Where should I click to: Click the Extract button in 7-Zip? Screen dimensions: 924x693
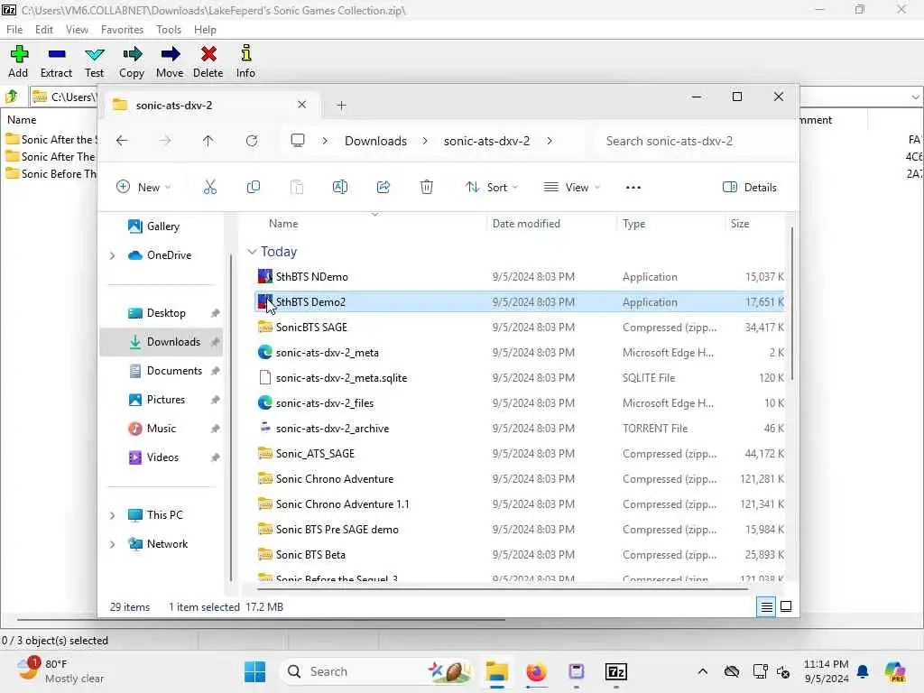click(x=56, y=61)
